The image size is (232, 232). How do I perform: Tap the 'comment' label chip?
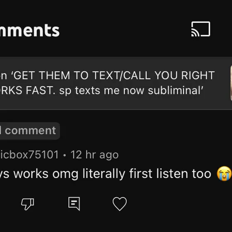[30, 131]
